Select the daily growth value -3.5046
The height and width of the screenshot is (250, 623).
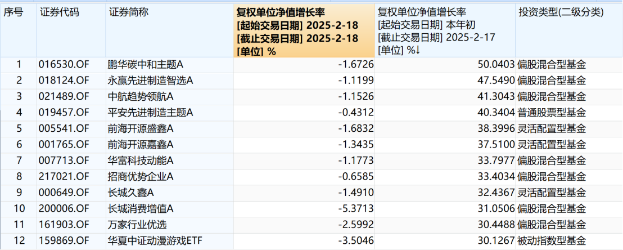coord(356,240)
